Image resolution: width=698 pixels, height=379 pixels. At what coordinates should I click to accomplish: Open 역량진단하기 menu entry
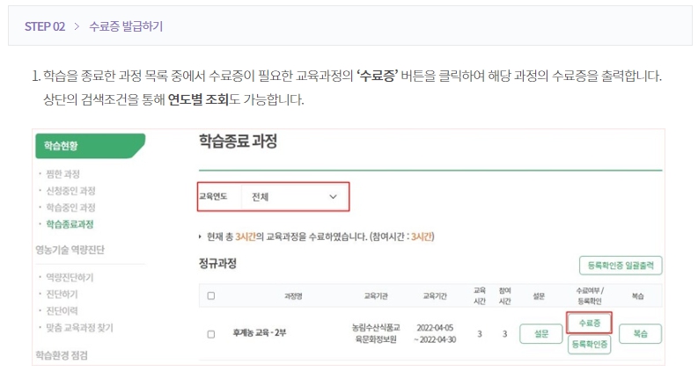coord(70,278)
